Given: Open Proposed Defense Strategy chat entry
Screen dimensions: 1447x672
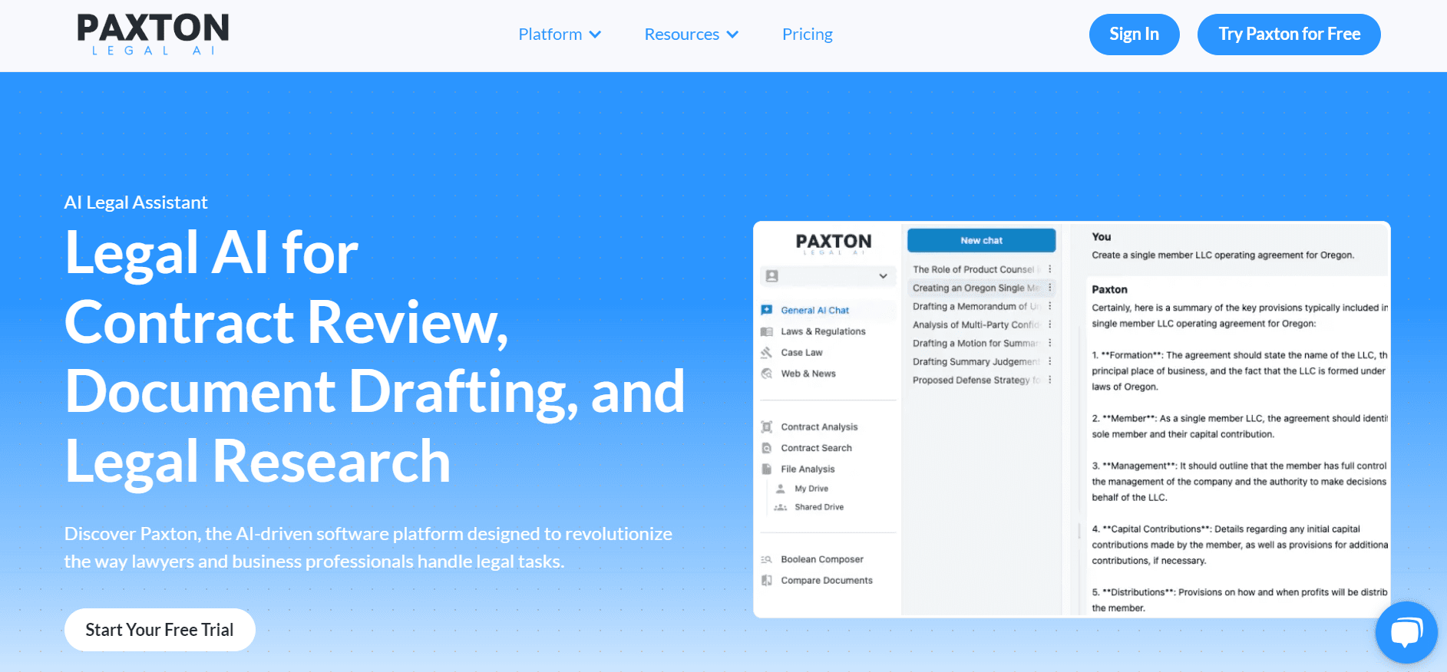Looking at the screenshot, I should [976, 380].
